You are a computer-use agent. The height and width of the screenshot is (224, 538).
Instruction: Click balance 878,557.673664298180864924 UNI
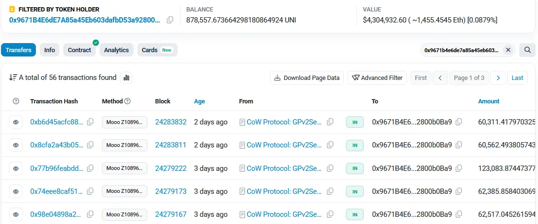coord(241,20)
